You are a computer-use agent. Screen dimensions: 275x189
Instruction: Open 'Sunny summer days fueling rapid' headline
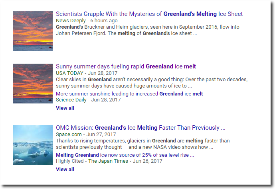(x=126, y=66)
